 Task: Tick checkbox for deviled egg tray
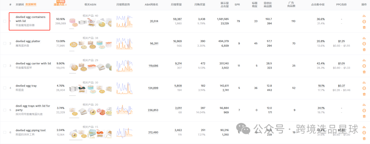click(x=5, y=88)
